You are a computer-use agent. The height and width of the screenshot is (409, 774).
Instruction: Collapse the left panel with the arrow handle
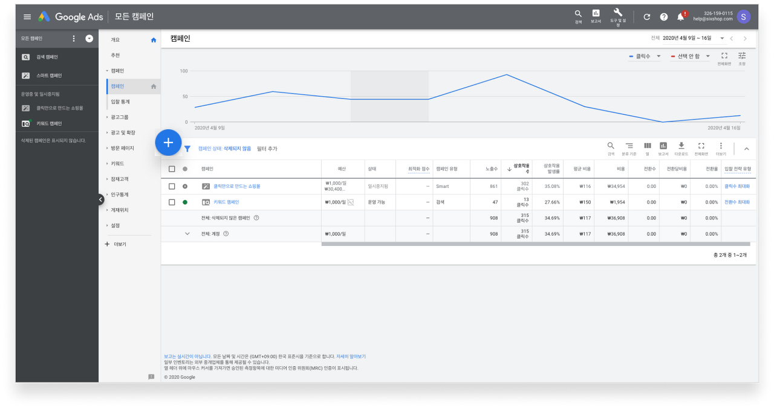point(100,199)
